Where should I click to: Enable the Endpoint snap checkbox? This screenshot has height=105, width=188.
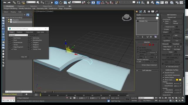(31, 45)
